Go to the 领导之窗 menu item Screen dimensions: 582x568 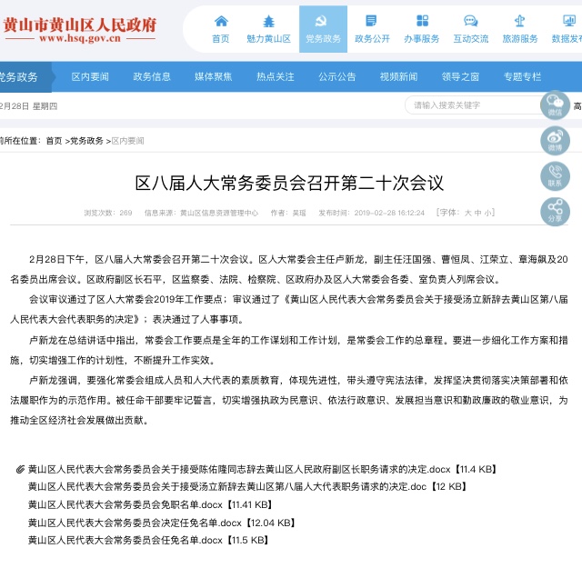(460, 77)
